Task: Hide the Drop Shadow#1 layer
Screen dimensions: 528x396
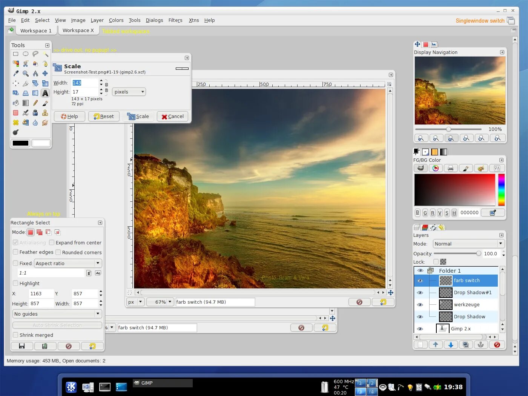Action: (420, 292)
